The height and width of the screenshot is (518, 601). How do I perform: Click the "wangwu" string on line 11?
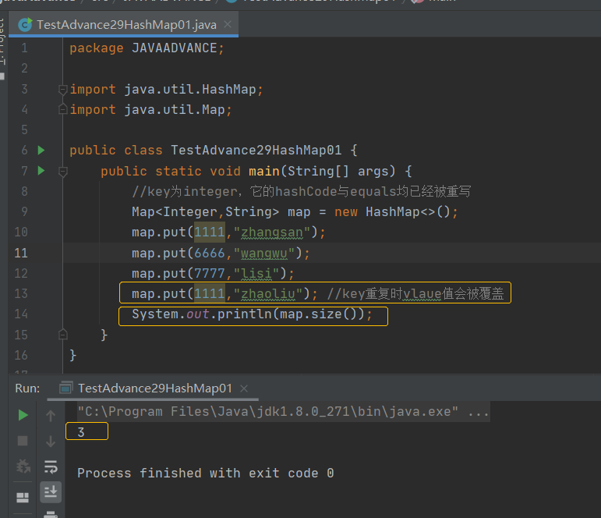[x=263, y=254]
